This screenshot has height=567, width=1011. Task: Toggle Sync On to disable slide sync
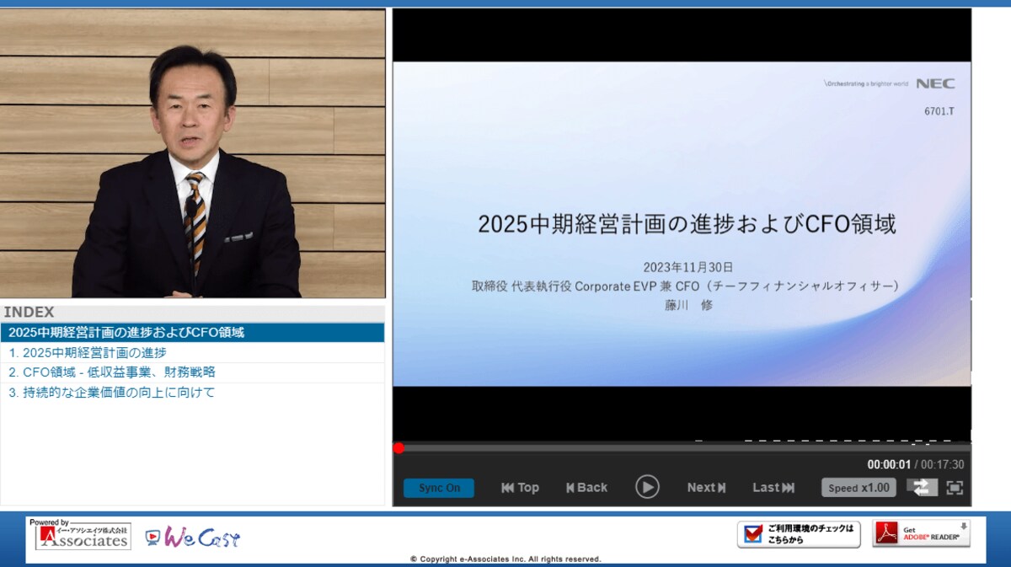pos(439,487)
